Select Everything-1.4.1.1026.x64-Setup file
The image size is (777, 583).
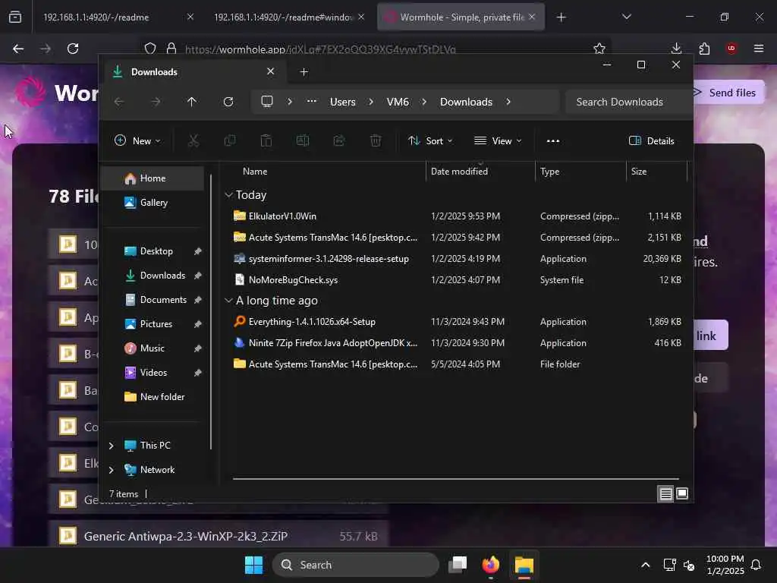456,322
